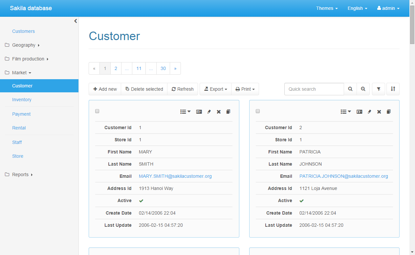The image size is (415, 255).
Task: Select the edit pencil icon on MARY SMITH's card
Action: click(x=209, y=112)
